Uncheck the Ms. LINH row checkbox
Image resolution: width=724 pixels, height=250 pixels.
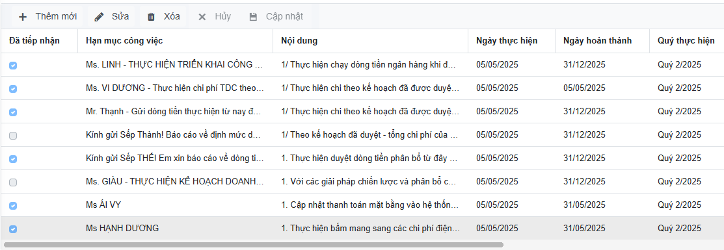[13, 66]
